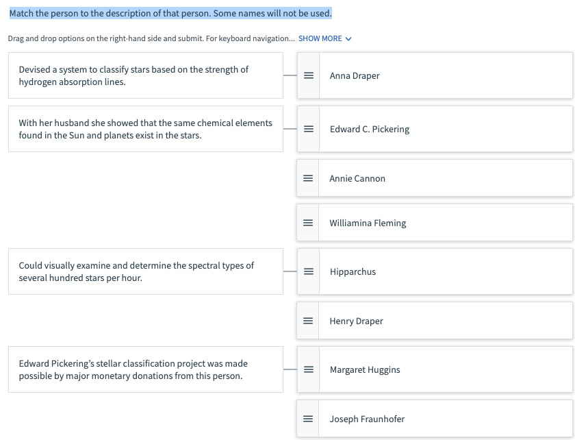Select the Hipparchus answer option
Viewport: 575px width, 440px height.
435,271
